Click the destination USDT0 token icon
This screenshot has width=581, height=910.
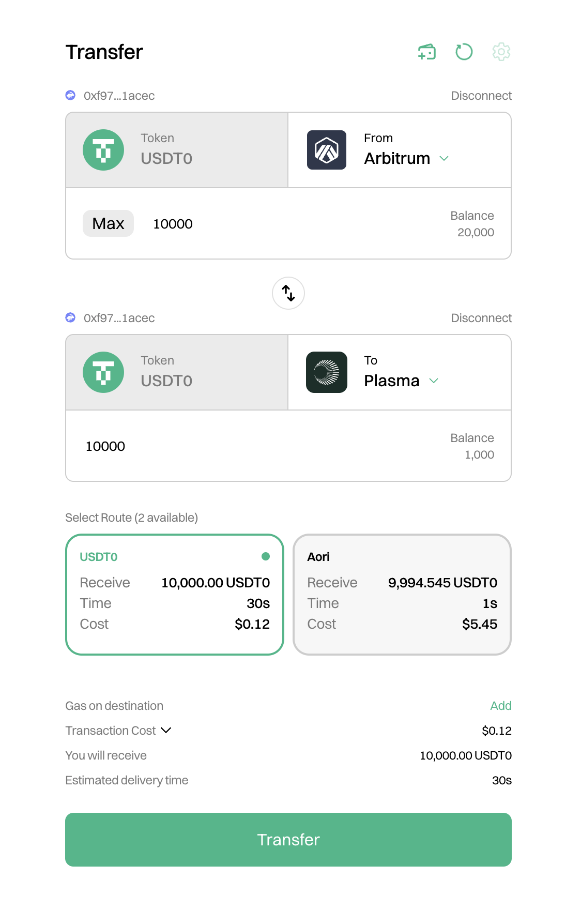pos(103,372)
